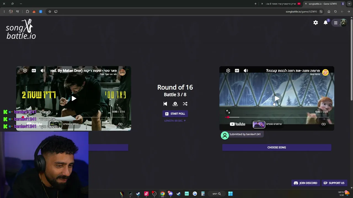Open right video on YouTube
The height and width of the screenshot is (198, 353).
[x=237, y=124]
